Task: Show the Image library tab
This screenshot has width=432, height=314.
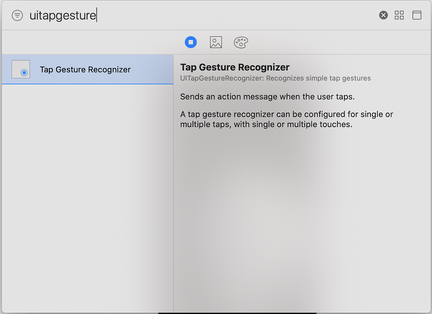Action: point(216,42)
